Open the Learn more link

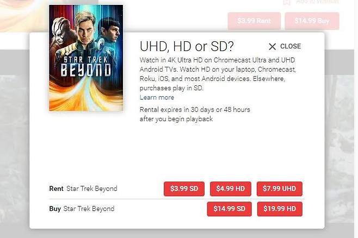(157, 98)
